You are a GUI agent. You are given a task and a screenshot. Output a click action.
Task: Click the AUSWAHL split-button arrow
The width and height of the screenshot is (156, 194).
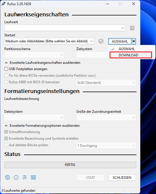pos(134,41)
